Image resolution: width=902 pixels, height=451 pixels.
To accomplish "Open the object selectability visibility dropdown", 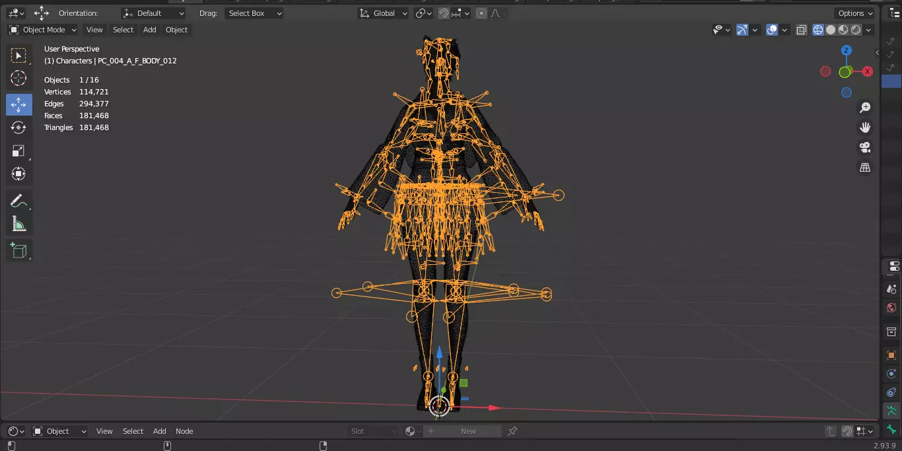I will pyautogui.click(x=722, y=30).
